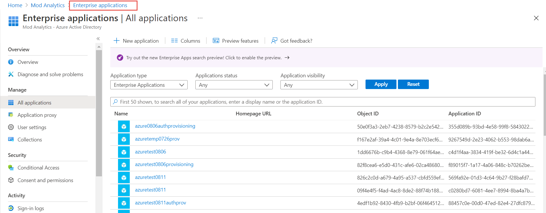Open the azure0806authprovisioning application

click(x=165, y=126)
